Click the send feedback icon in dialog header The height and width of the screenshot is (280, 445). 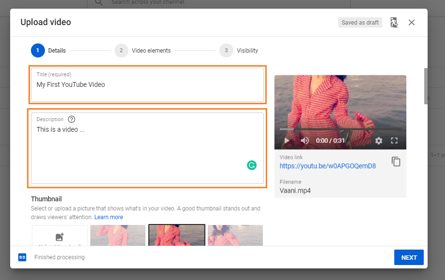tap(394, 22)
